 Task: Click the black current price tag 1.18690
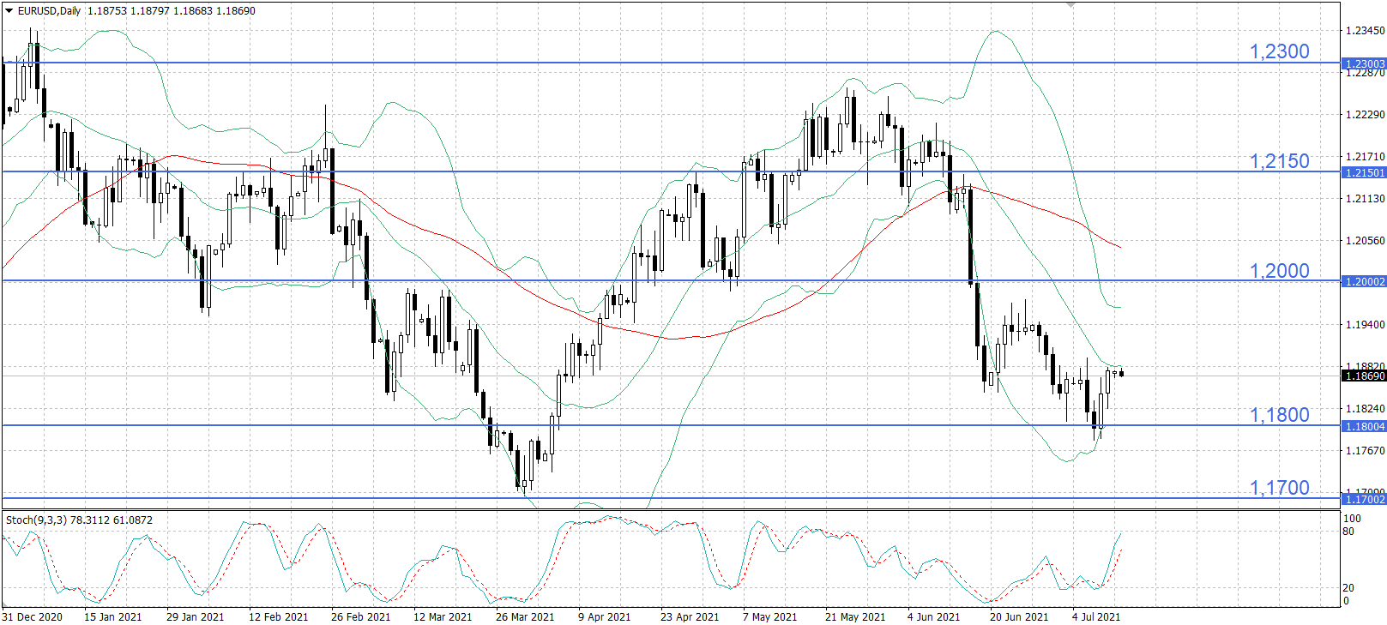pyautogui.click(x=1364, y=376)
